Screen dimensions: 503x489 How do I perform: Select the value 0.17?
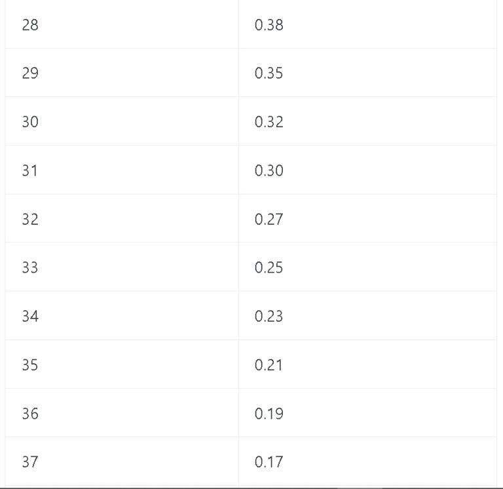point(269,462)
